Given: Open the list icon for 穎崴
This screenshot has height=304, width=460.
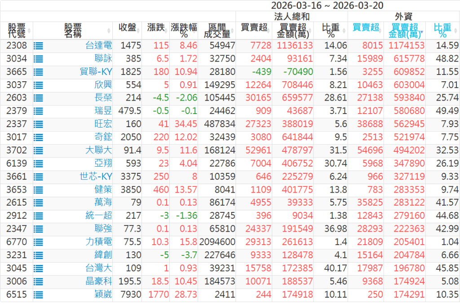Looking at the screenshot, I should (38, 295).
